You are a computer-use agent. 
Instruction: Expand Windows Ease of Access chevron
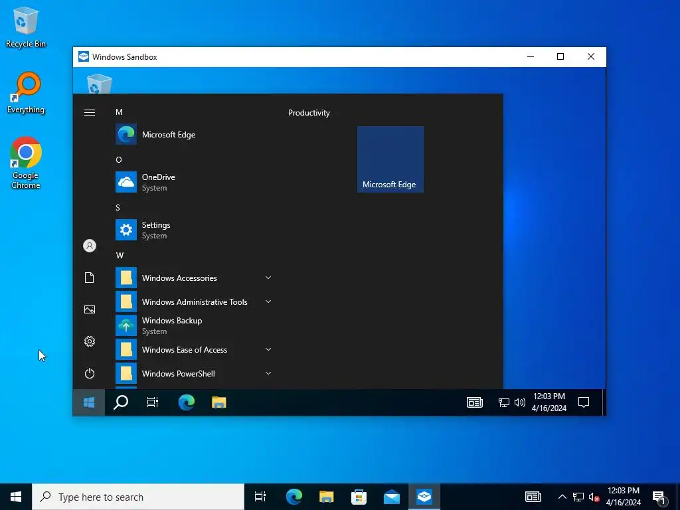(268, 349)
